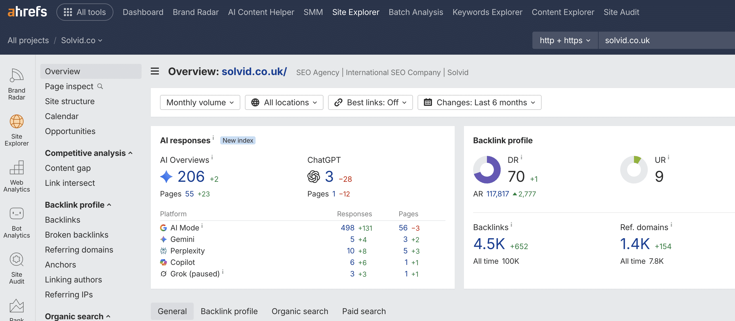The image size is (735, 321).
Task: Click the AR value 117,817
Action: 498,194
